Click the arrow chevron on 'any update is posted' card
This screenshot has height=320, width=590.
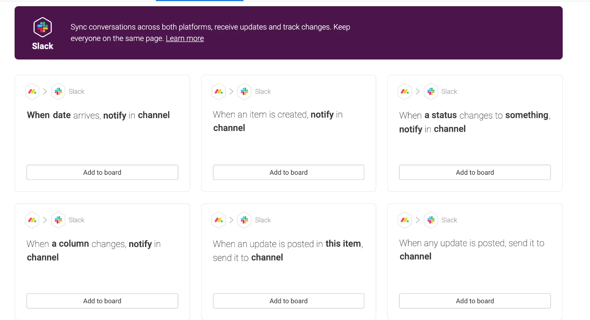click(x=418, y=220)
